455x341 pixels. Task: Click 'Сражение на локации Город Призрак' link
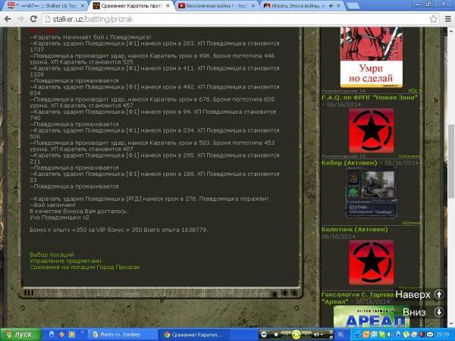coord(84,267)
